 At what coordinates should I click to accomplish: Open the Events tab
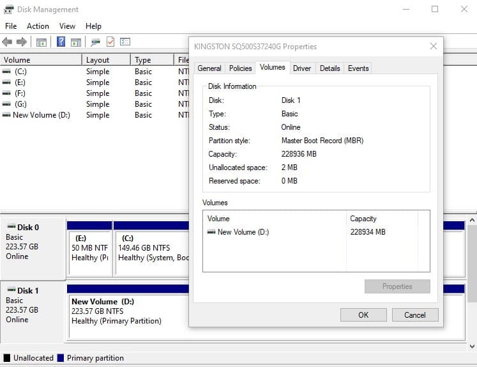tap(358, 68)
